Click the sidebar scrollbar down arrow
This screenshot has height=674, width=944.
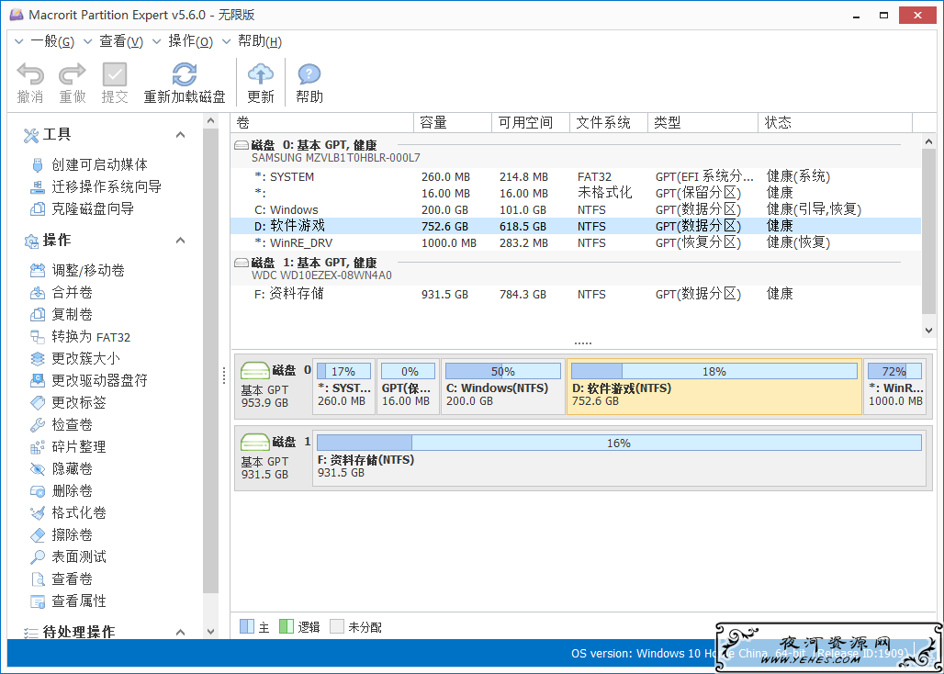click(210, 632)
